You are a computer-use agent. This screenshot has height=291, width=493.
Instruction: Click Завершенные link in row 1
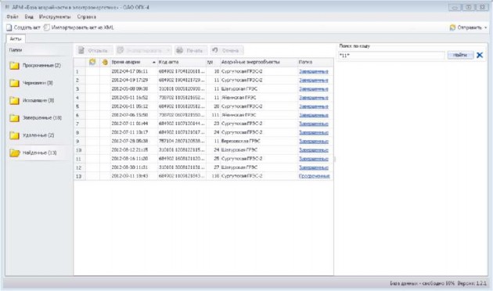tap(314, 72)
